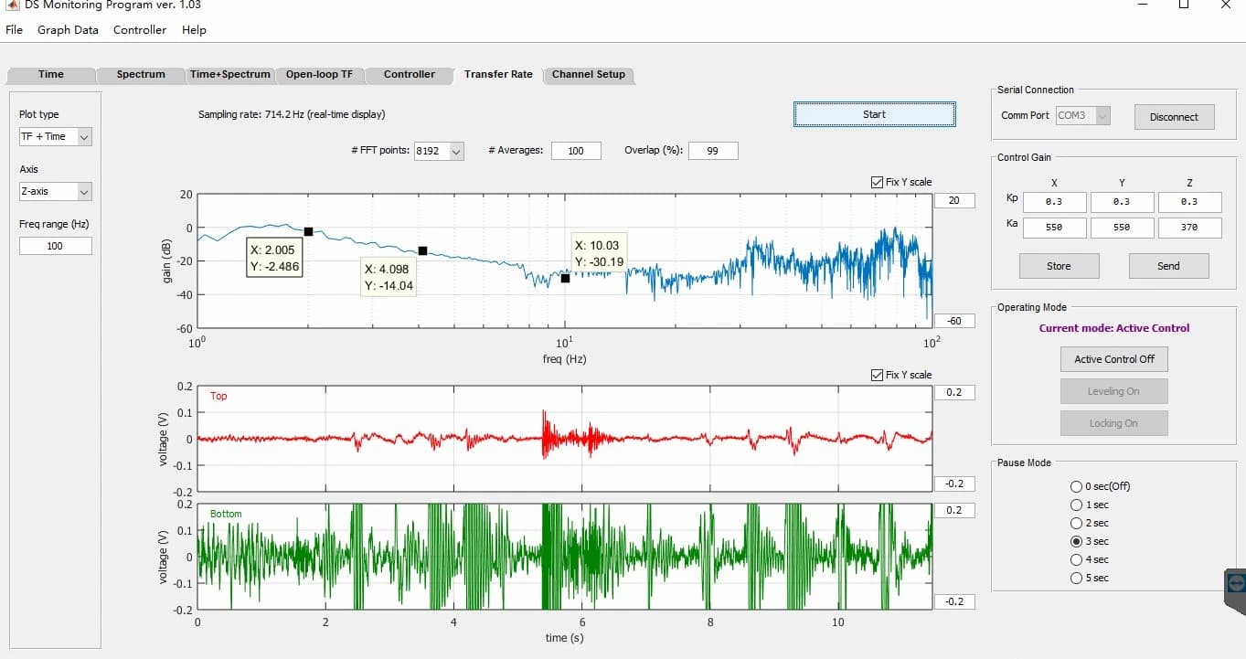Open the FFT points dropdown

[439, 151]
